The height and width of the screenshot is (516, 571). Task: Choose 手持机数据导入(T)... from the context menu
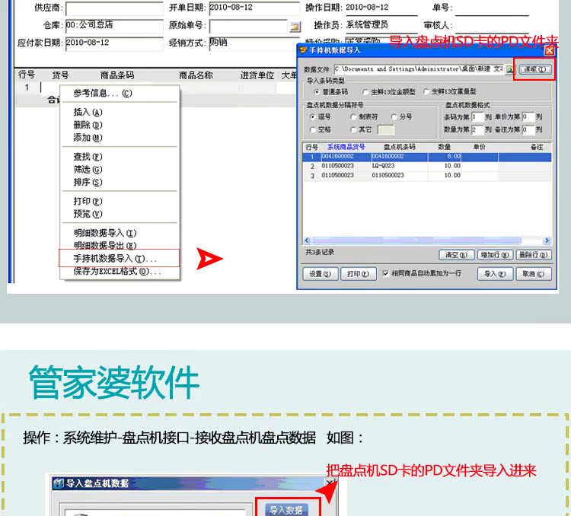point(119,259)
